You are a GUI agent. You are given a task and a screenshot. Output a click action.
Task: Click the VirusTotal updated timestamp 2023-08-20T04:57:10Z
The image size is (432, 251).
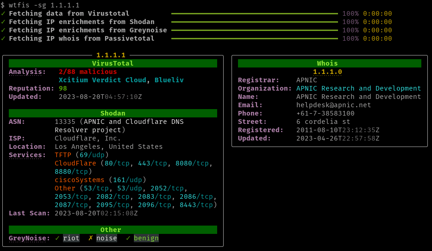pos(100,97)
